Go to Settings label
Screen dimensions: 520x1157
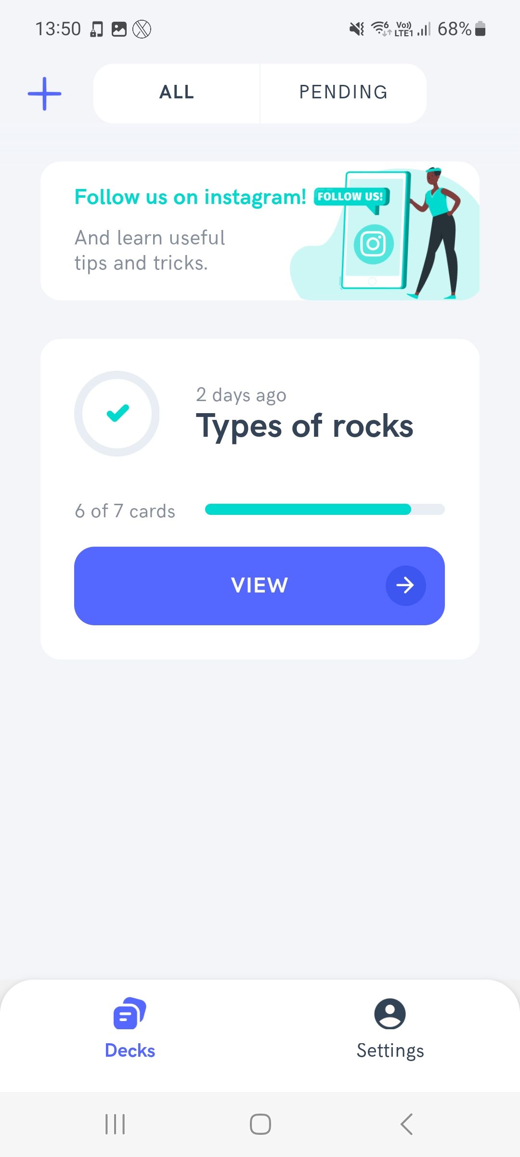click(390, 1050)
